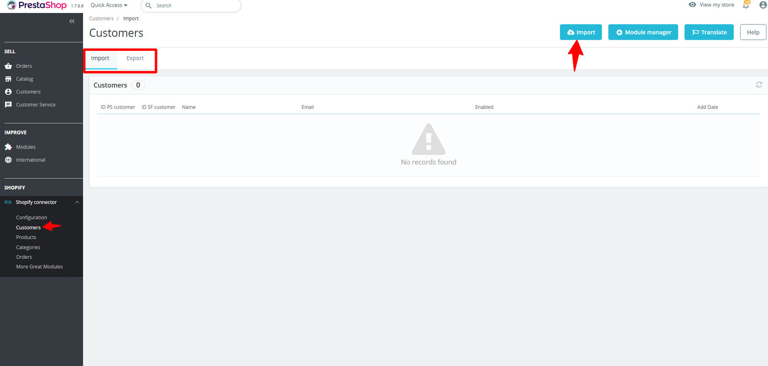Open Shopify connector Configuration
This screenshot has width=768, height=366.
click(x=32, y=218)
